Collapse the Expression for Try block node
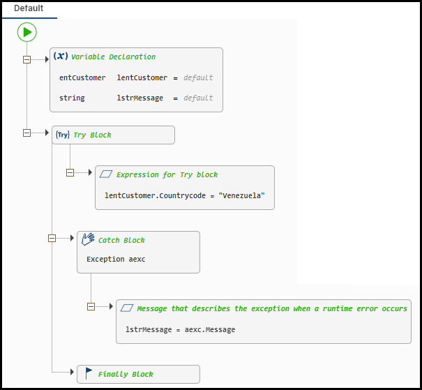Image resolution: width=422 pixels, height=390 pixels. point(70,172)
